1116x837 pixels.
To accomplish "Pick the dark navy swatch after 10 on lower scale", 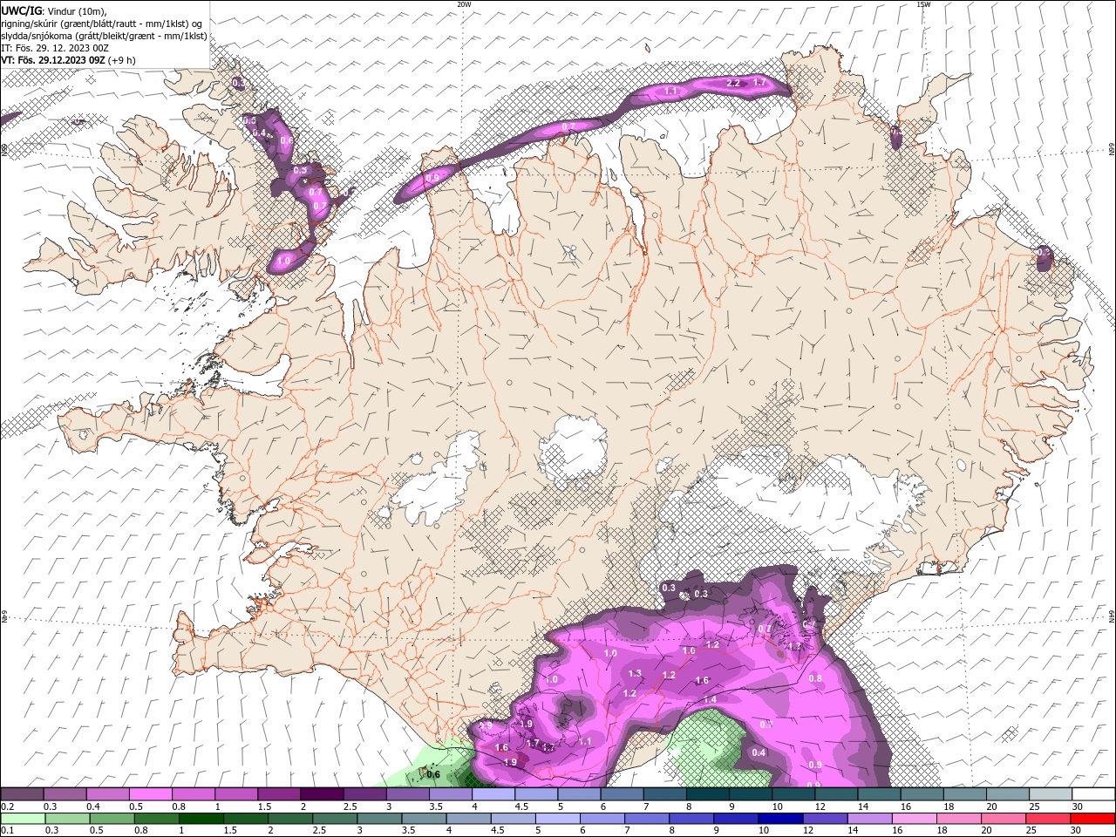I will 779,819.
